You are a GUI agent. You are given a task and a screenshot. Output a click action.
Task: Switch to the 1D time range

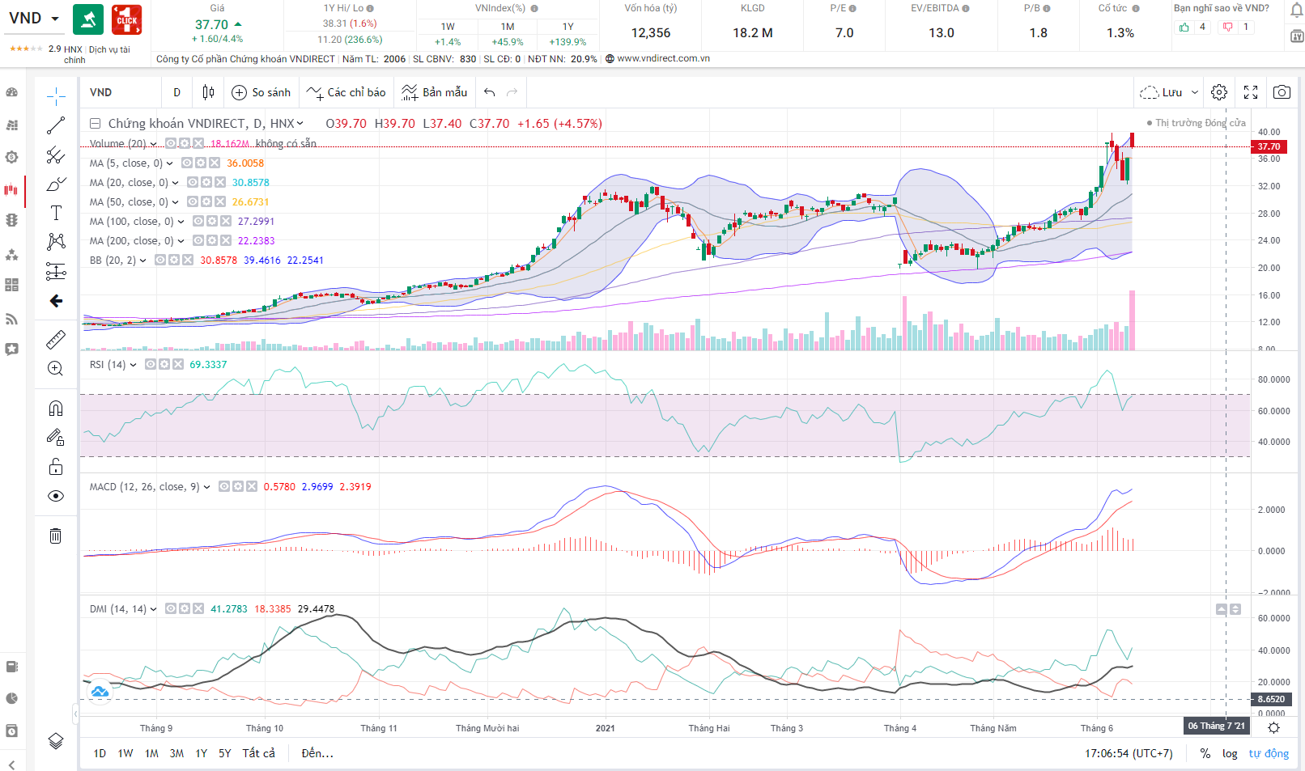[x=100, y=753]
